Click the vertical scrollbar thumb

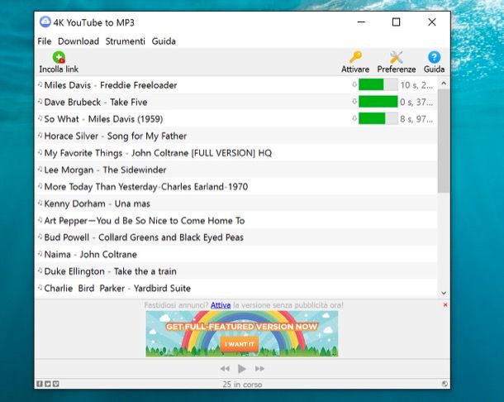coord(444,141)
